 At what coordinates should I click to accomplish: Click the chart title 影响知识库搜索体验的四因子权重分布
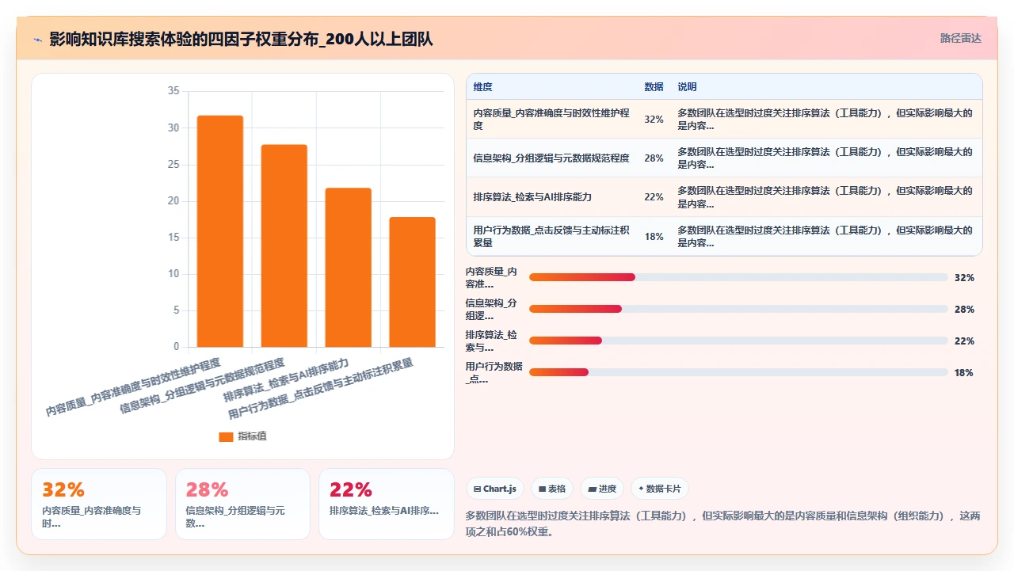241,39
